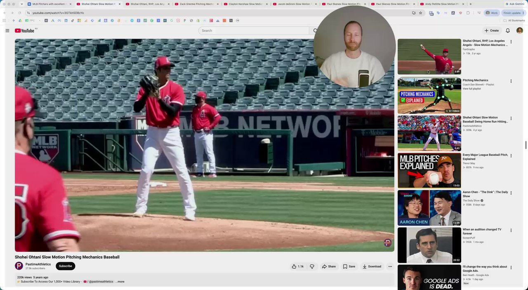The image size is (528, 290).
Task: Click Ask Gemini button
Action: tap(515, 4)
